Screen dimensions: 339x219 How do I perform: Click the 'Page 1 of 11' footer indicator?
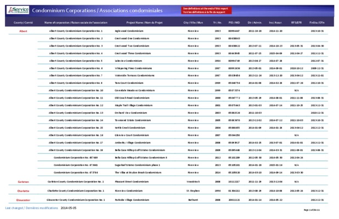312,210
